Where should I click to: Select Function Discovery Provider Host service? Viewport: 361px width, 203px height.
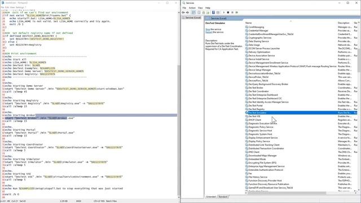(x=265, y=180)
